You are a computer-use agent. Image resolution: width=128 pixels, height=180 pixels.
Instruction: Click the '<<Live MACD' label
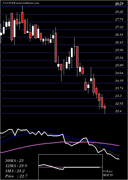108,173
